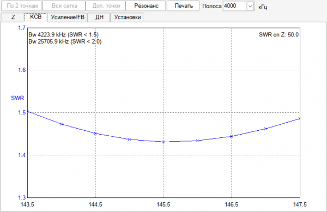Click the grayed По 2 точкам button
The height and width of the screenshot is (212, 327).
[22, 6]
